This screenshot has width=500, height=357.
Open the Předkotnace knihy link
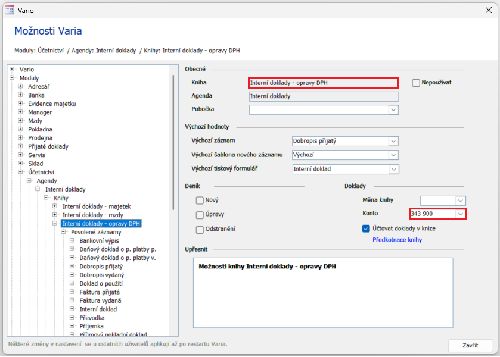[397, 240]
